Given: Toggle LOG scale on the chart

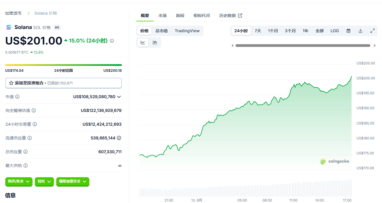Looking at the screenshot, I should 335,31.
